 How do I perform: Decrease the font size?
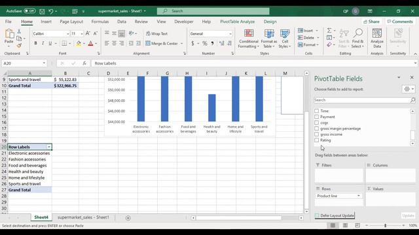96,33
